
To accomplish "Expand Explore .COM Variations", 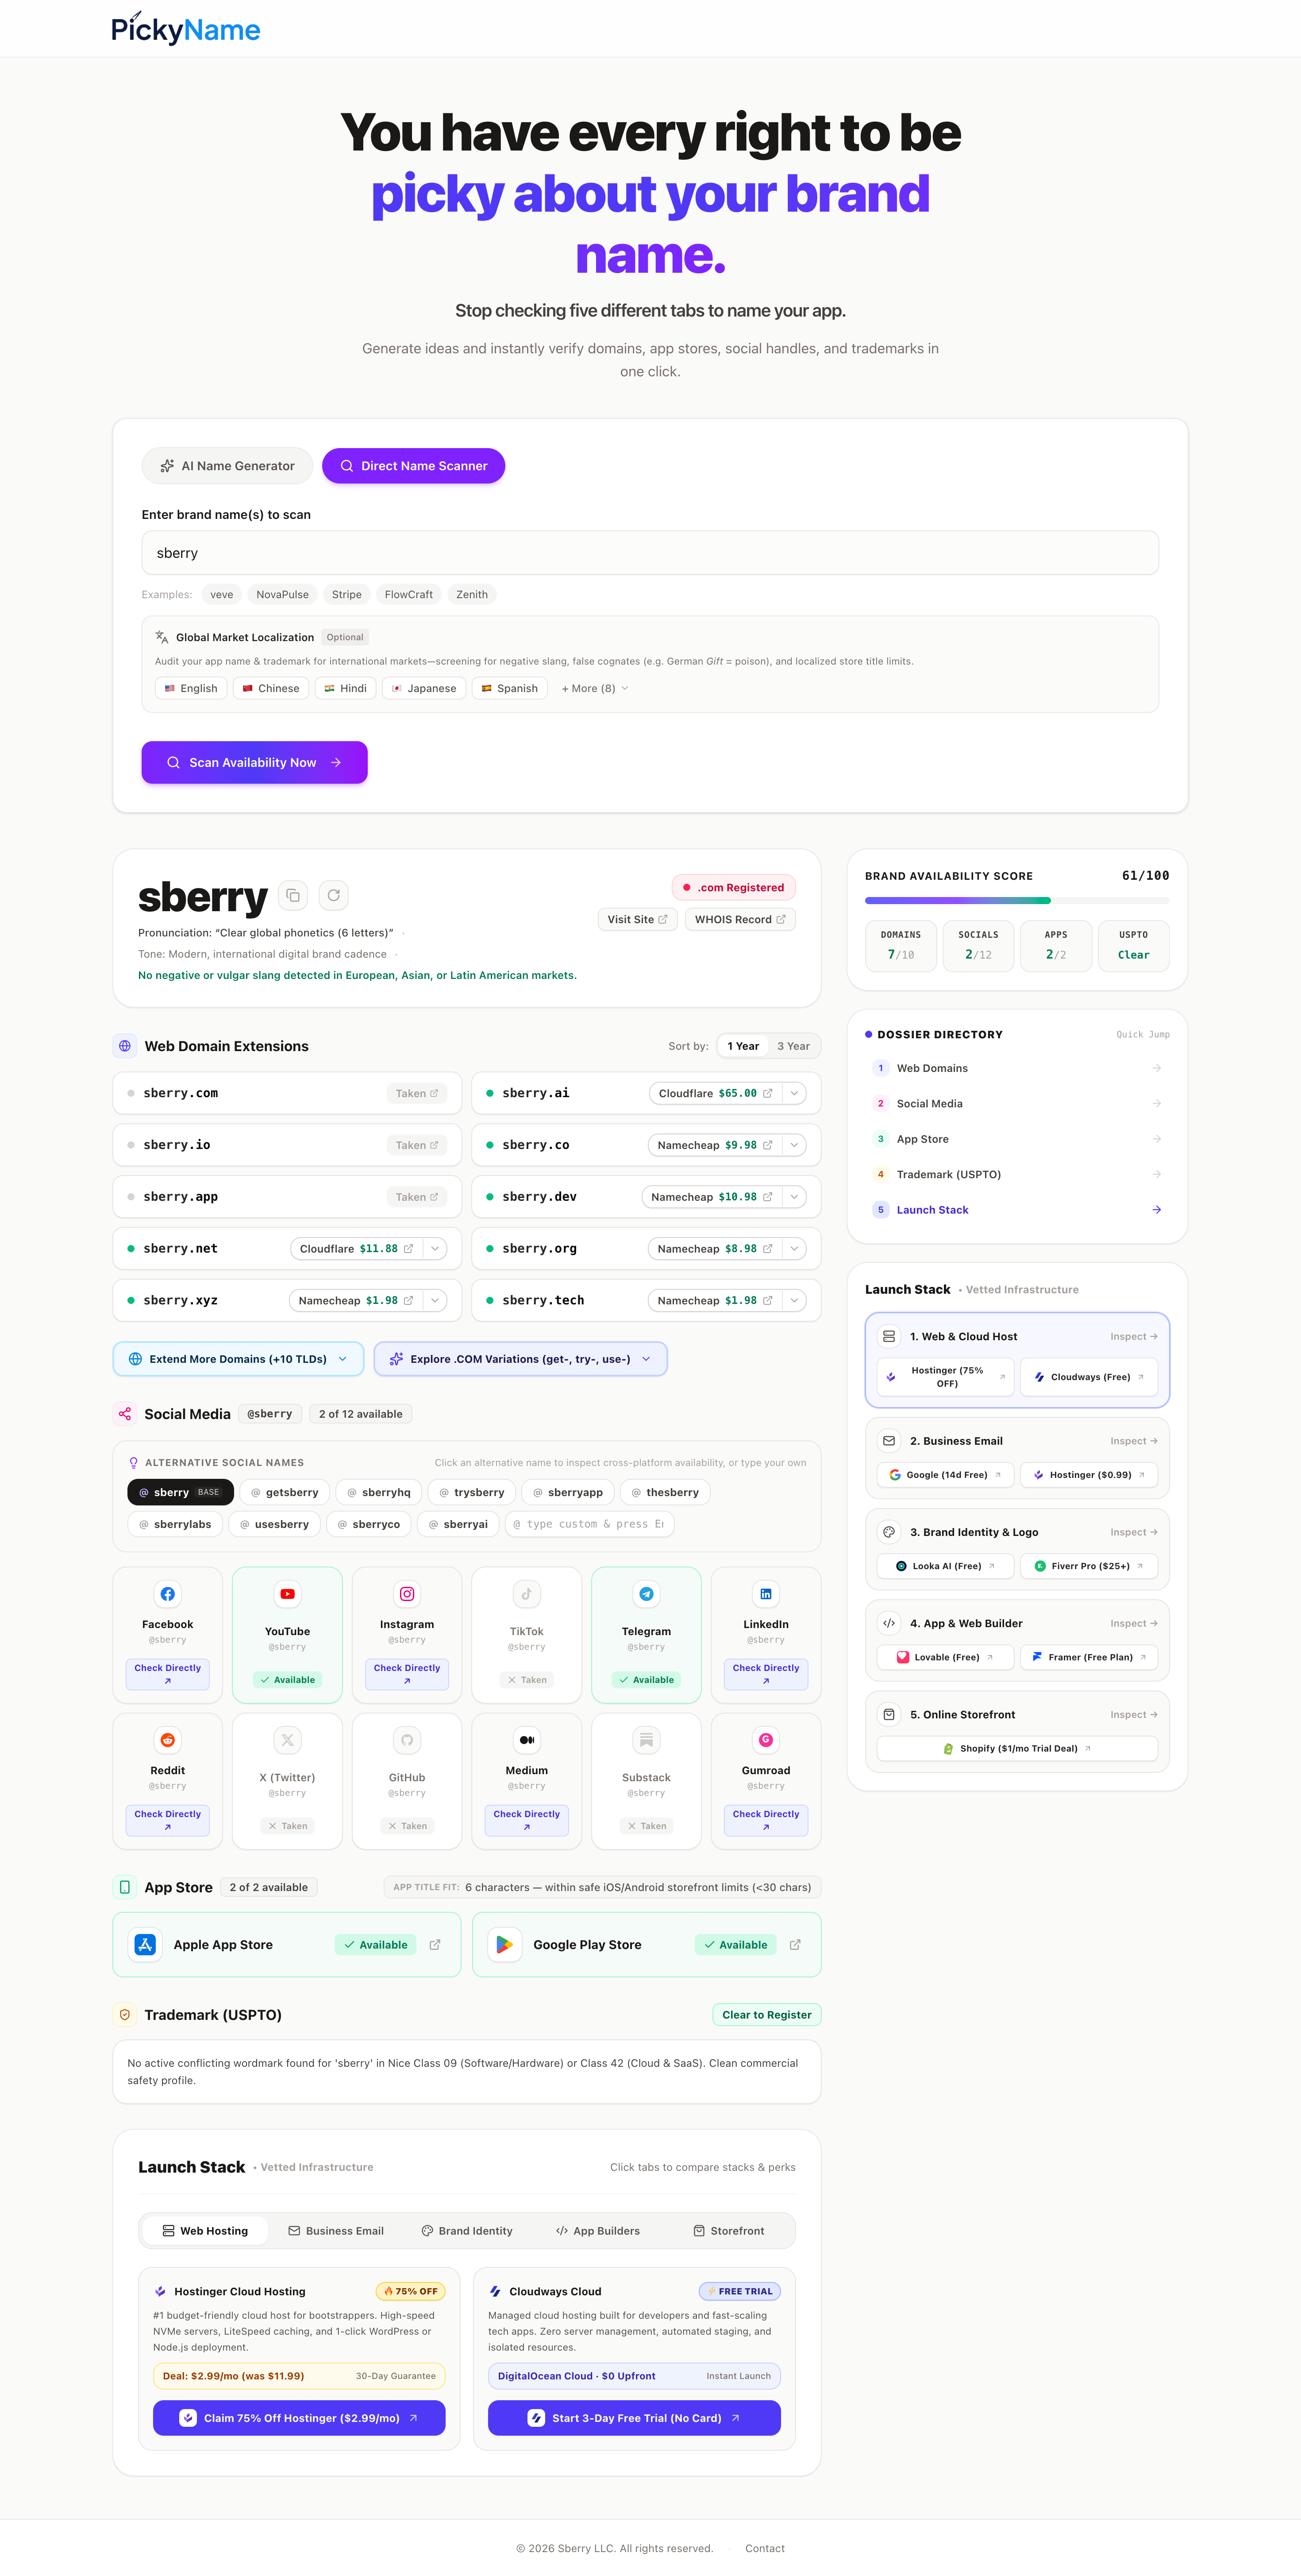I will (x=520, y=1359).
